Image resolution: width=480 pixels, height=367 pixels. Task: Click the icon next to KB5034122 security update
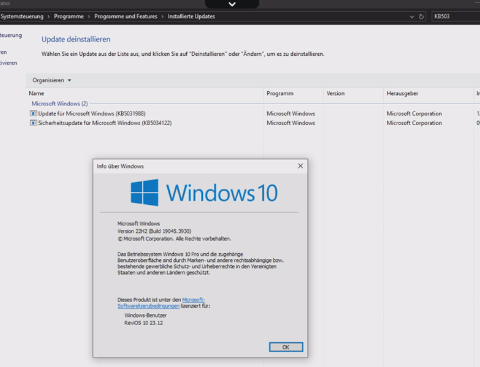(33, 123)
